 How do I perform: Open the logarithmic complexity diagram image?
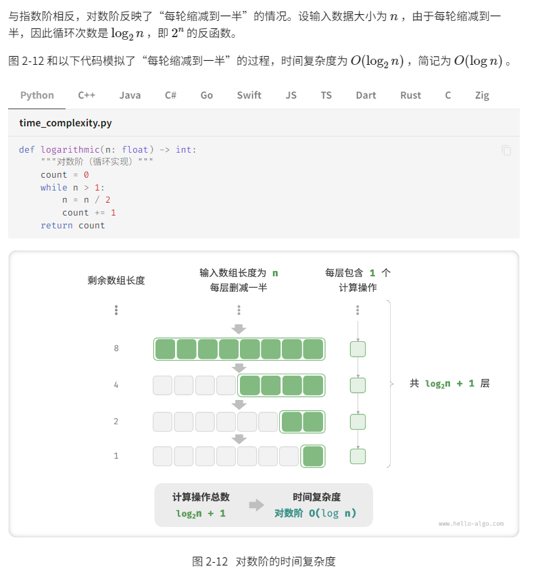[x=264, y=394]
